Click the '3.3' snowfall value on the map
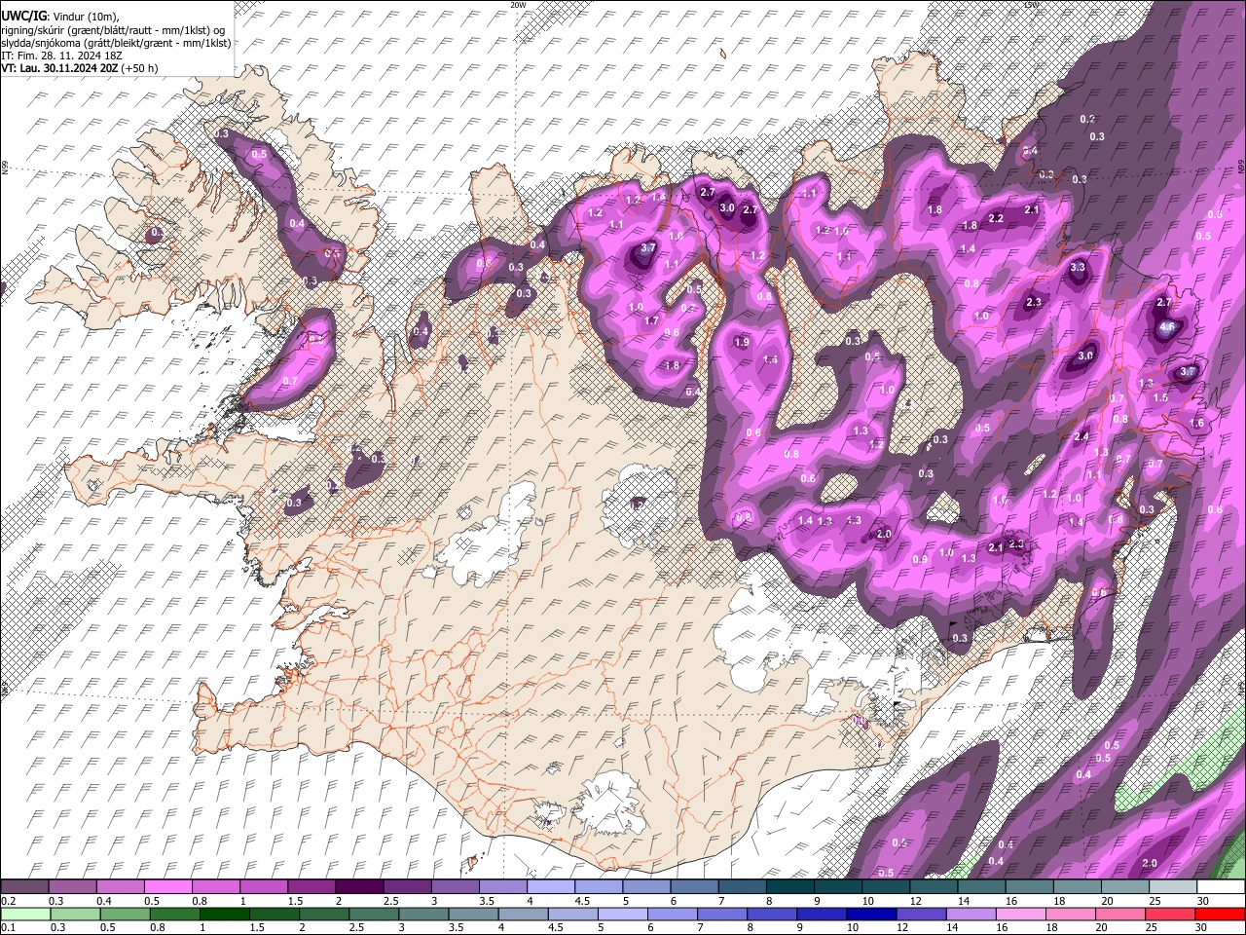 [x=1078, y=267]
